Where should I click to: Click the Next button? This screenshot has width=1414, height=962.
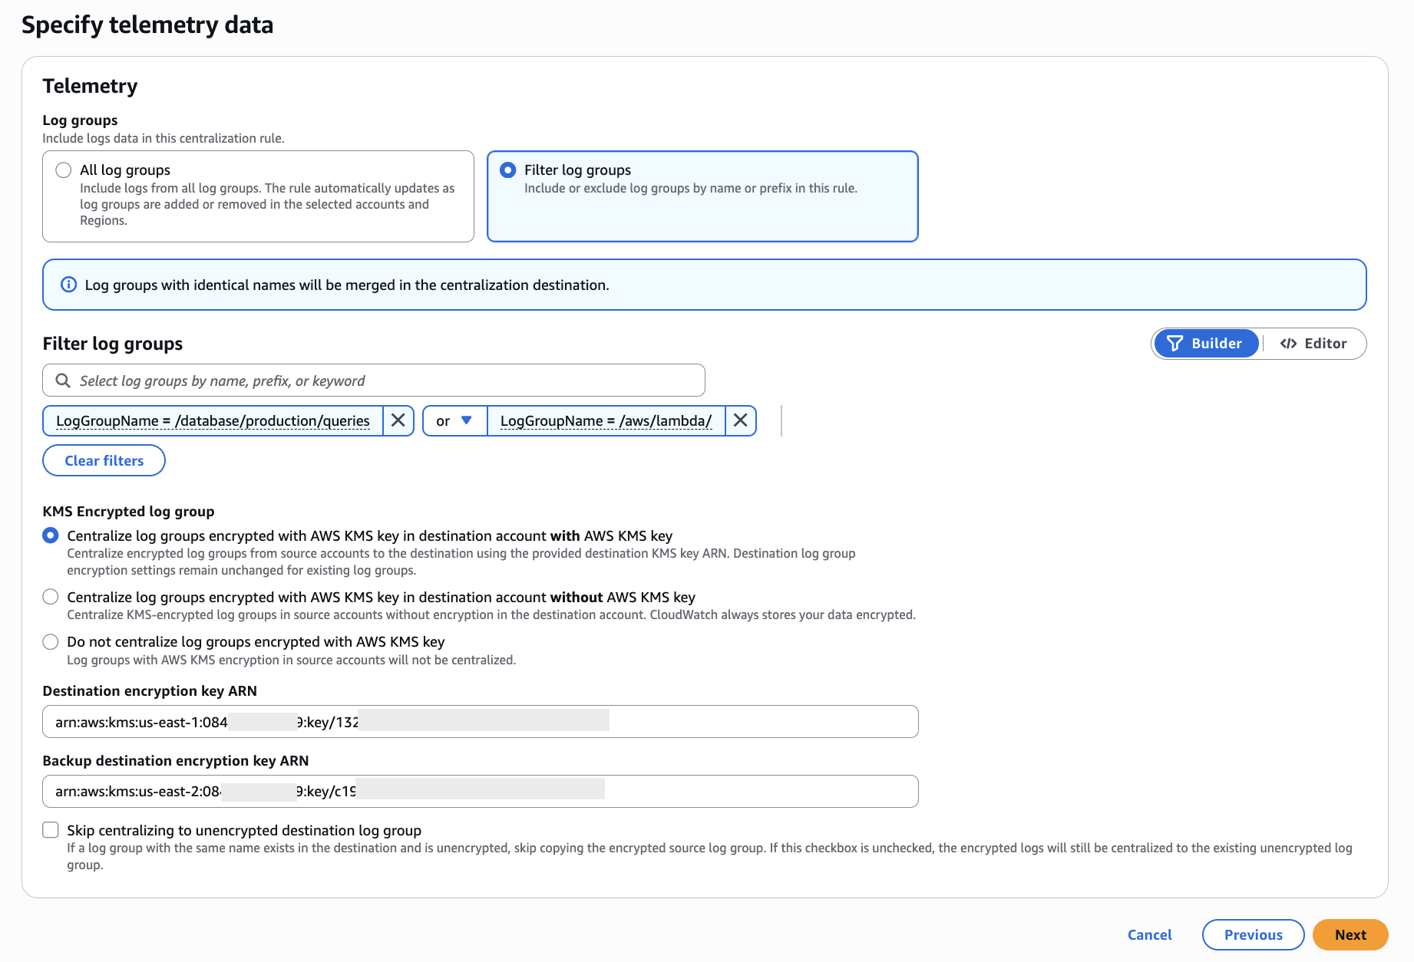(1350, 934)
